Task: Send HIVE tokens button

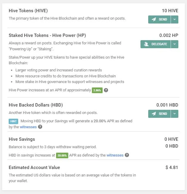Action: (x=159, y=19)
